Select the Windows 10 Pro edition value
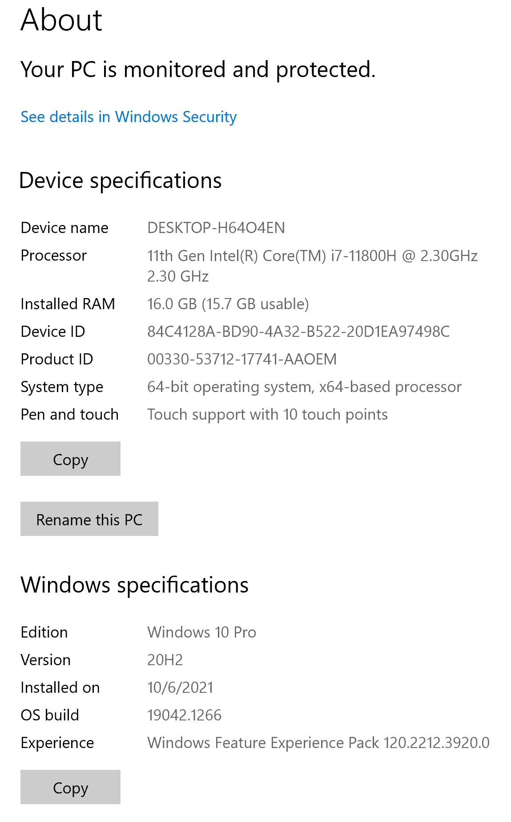 tap(201, 632)
